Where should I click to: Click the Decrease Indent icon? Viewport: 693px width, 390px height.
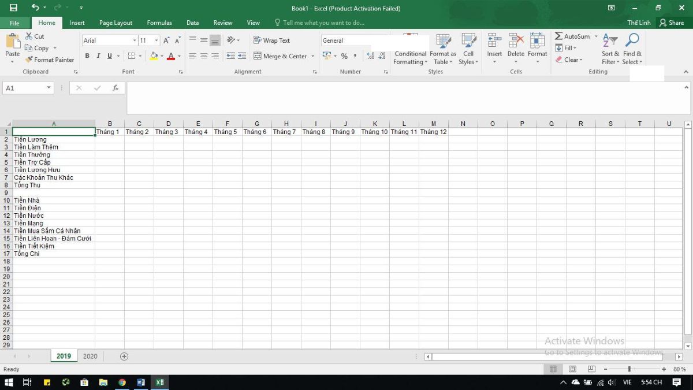[231, 56]
